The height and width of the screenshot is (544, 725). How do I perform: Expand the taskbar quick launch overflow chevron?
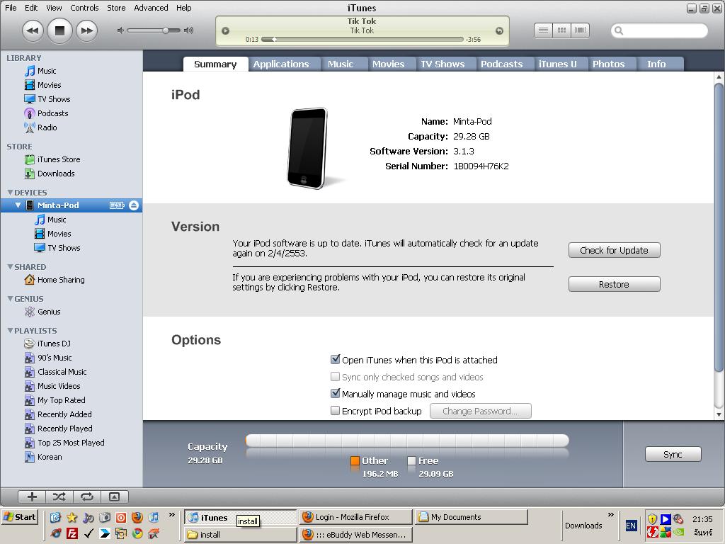(x=171, y=514)
